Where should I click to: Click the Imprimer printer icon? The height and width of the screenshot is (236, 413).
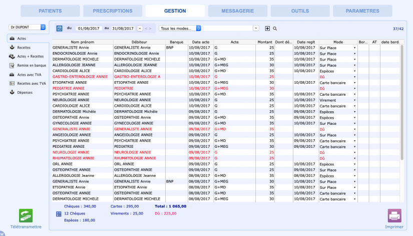pos(394,215)
